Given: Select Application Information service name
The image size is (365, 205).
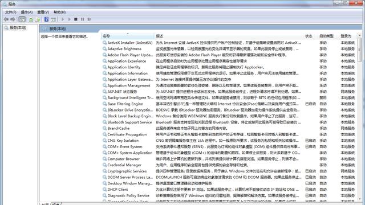Looking at the screenshot, I should tap(128, 73).
